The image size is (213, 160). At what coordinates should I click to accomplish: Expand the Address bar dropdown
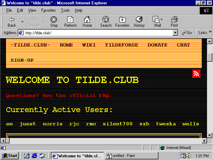coord(175,33)
